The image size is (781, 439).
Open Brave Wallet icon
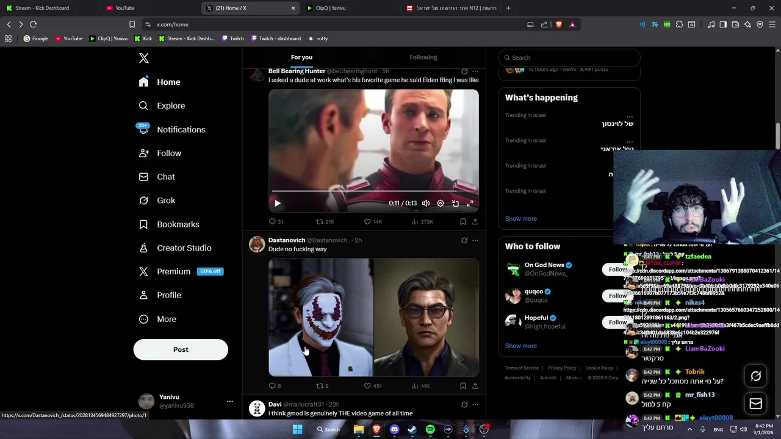735,24
